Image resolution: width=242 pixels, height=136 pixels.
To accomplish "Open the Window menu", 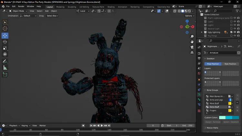I will (30, 6).
